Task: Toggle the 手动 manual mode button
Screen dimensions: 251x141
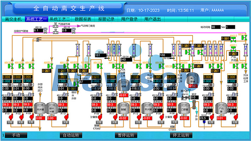Action: tap(16, 135)
